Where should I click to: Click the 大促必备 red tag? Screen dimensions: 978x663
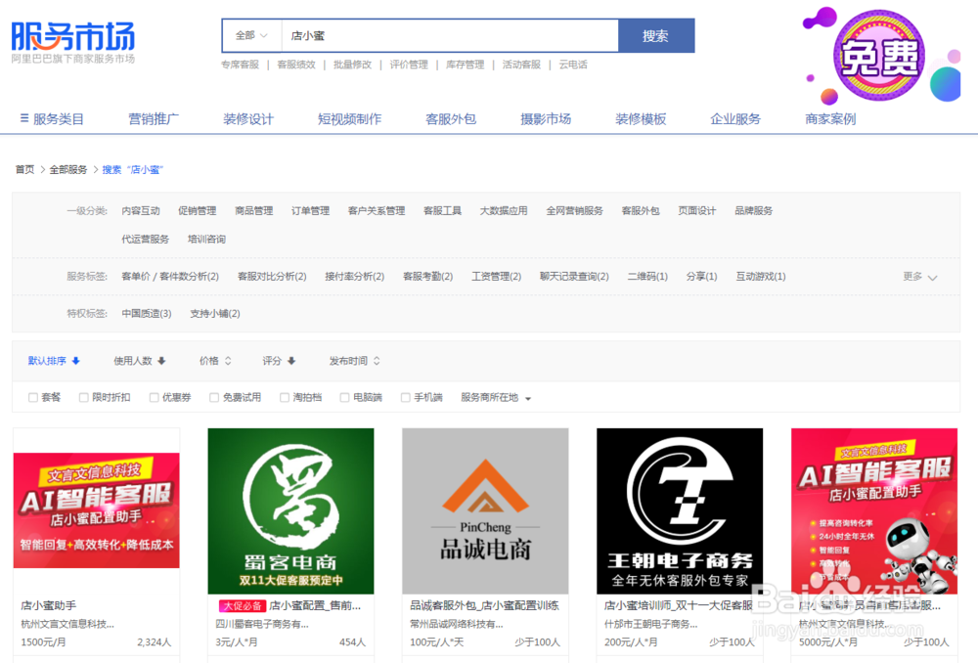[x=243, y=605]
